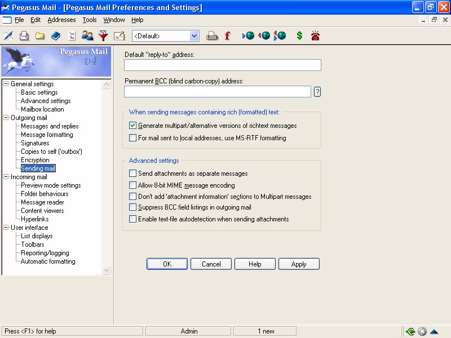Check Enable text-file autodetection when sending attachments

coord(132,219)
